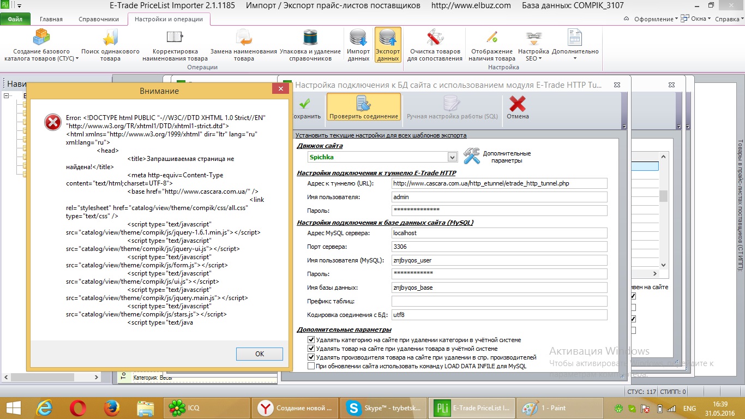745x419 pixels.
Task: Click the Сохранить checkmark in connection dialog
Action: pyautogui.click(x=306, y=107)
